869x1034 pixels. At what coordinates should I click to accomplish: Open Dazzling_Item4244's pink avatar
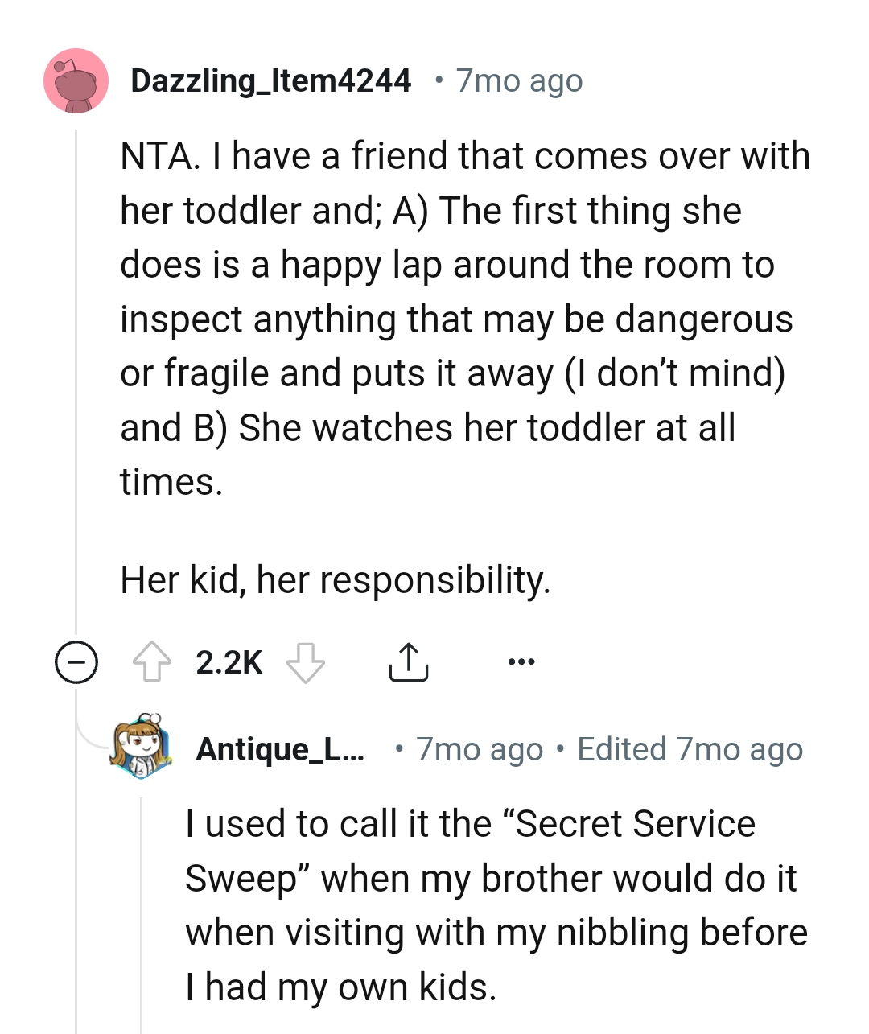click(x=76, y=80)
